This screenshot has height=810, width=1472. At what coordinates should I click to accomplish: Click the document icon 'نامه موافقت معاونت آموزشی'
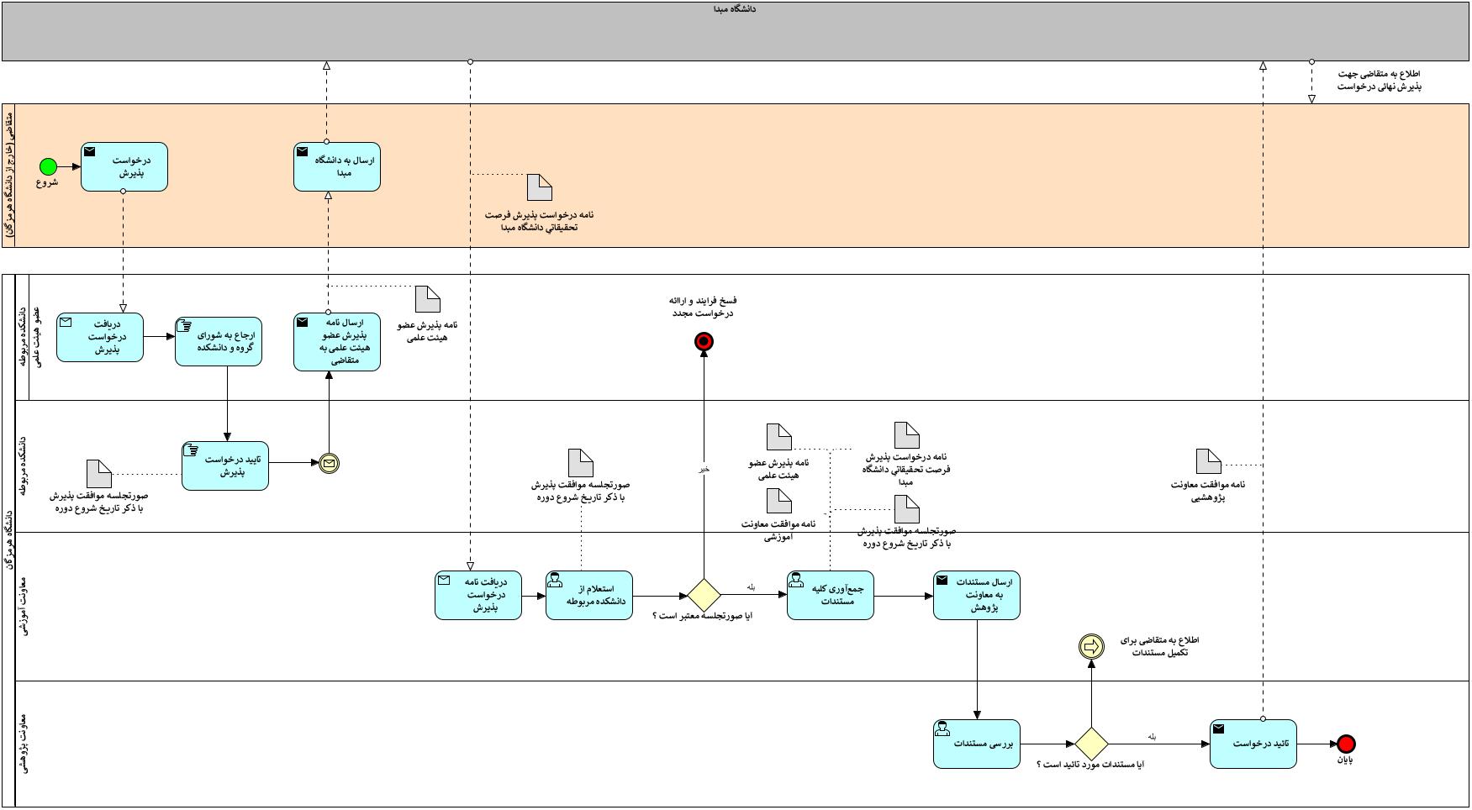tap(779, 501)
